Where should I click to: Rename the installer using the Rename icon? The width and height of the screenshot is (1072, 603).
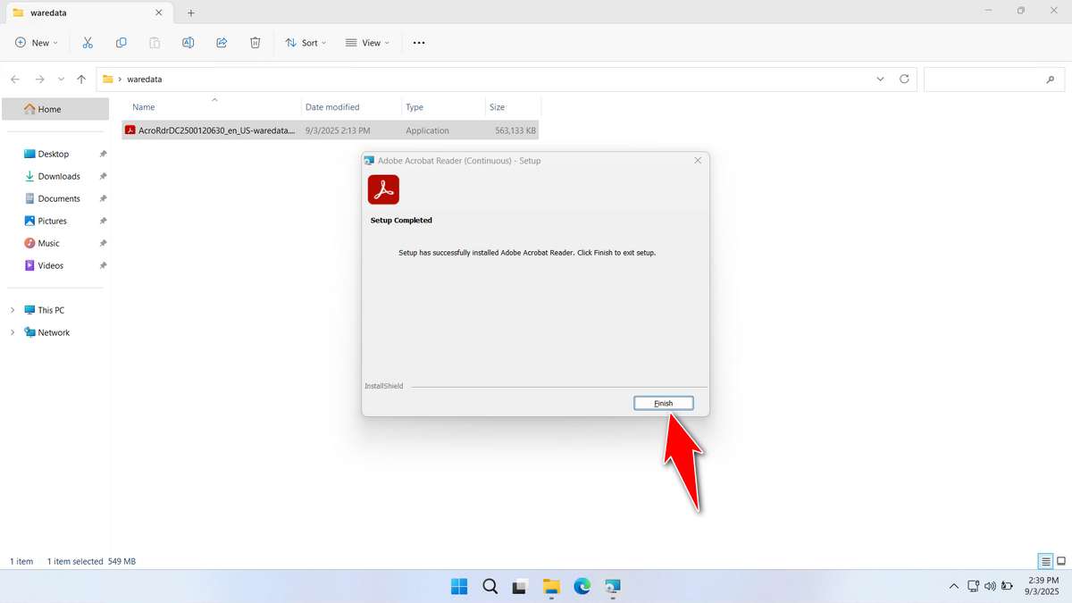[x=188, y=42]
